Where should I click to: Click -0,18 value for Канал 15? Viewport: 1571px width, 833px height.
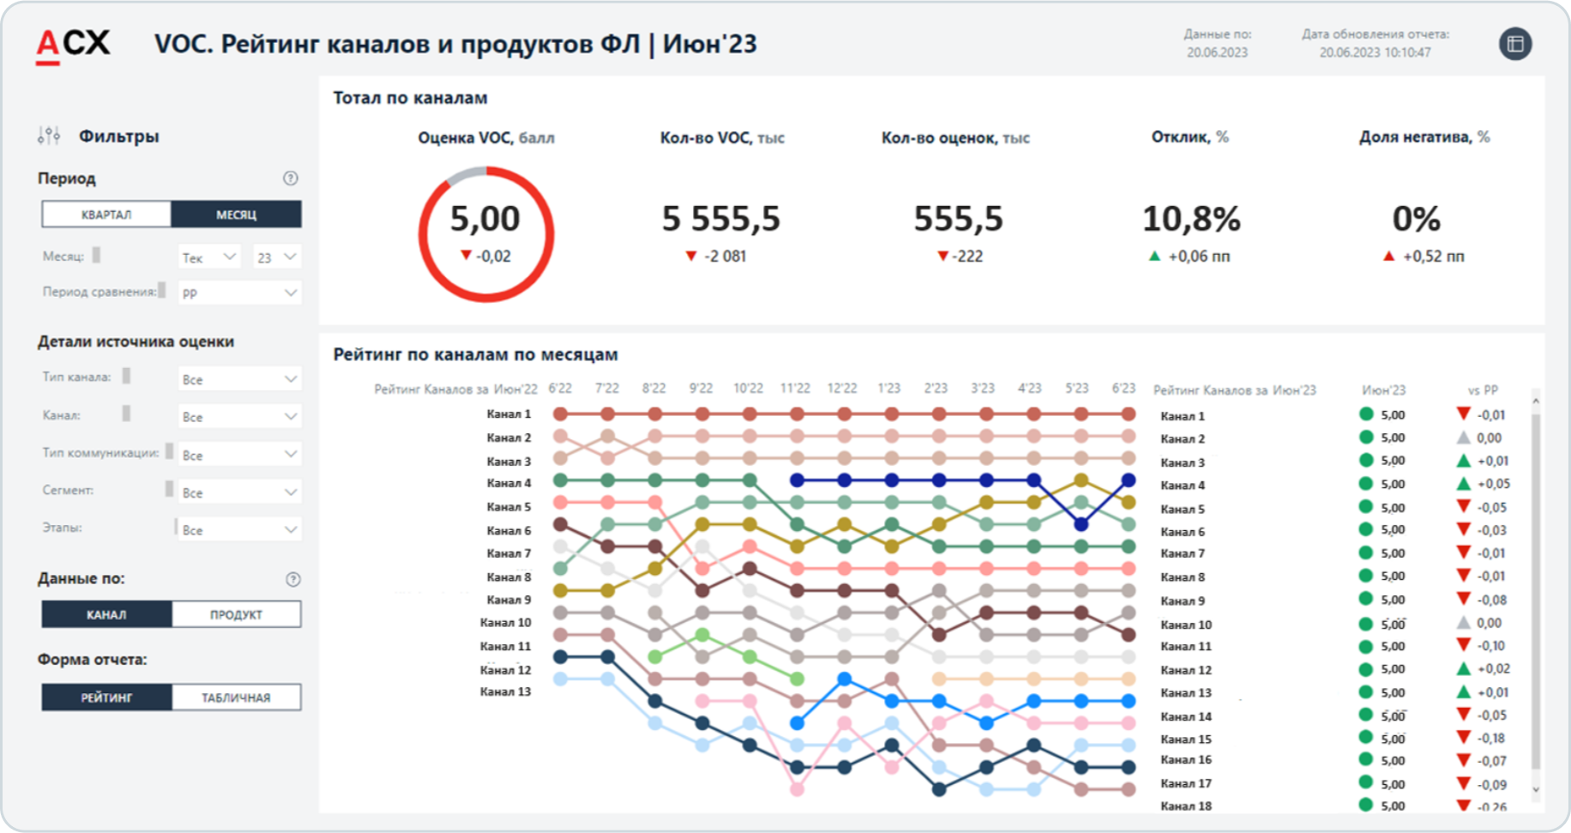coord(1492,738)
